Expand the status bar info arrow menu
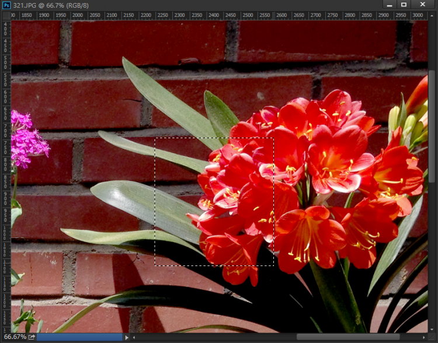This screenshot has width=438, height=343. pos(127,337)
